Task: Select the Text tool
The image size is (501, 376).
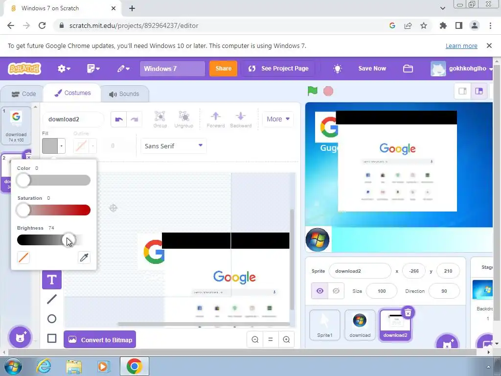Action: pos(52,280)
